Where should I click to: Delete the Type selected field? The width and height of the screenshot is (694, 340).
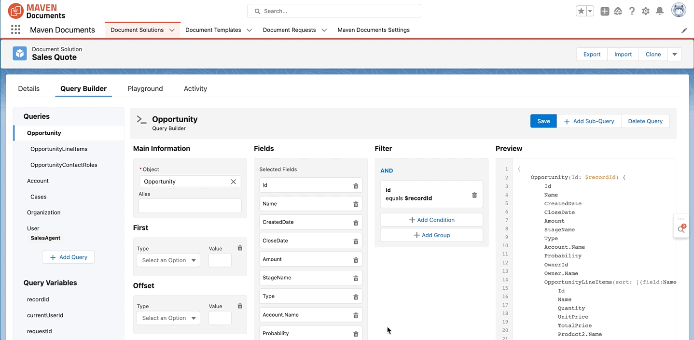click(x=356, y=297)
